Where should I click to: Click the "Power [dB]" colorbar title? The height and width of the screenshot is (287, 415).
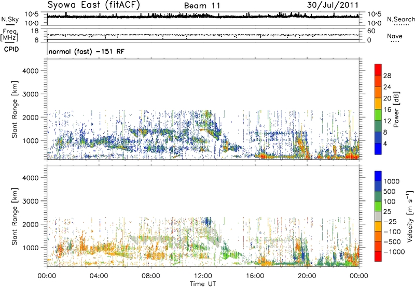click(396, 109)
